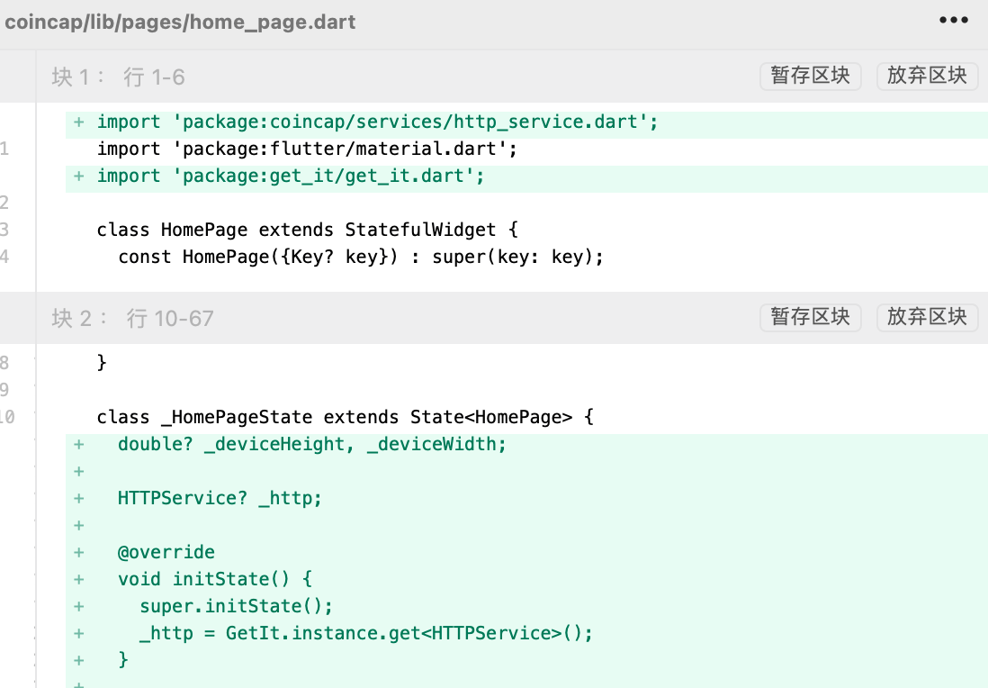Select the '块 1: 行 1-6' hunk header

pos(119,77)
